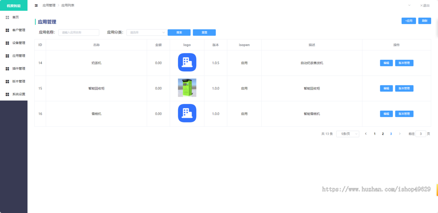Open 系统设置 menu item

coord(19,94)
